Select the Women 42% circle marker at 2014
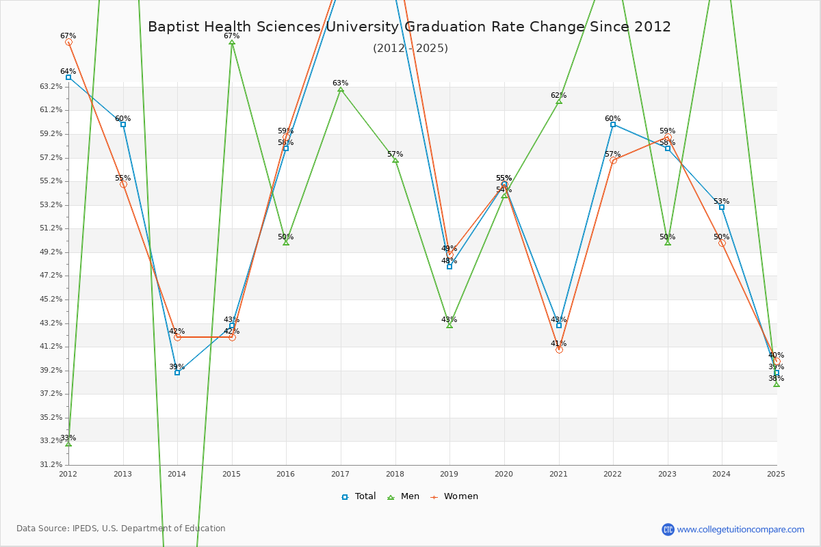This screenshot has height=547, width=821. click(x=177, y=337)
